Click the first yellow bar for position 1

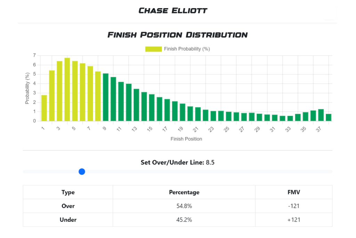44,108
